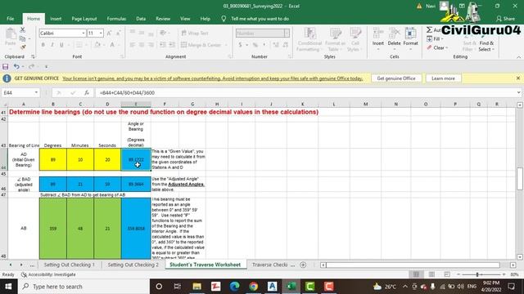The height and width of the screenshot is (294, 524).
Task: Click the Increase Indent icon
Action: tap(172, 45)
